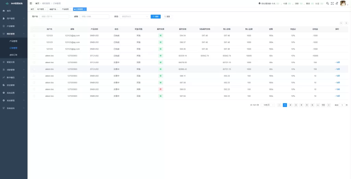Check the row with final price 588.03
The height and width of the screenshot is (179, 351).
point(34,89)
